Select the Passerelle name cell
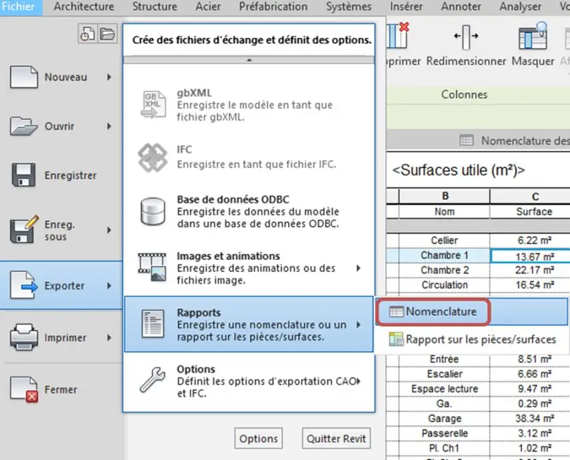570x460 pixels. (445, 433)
